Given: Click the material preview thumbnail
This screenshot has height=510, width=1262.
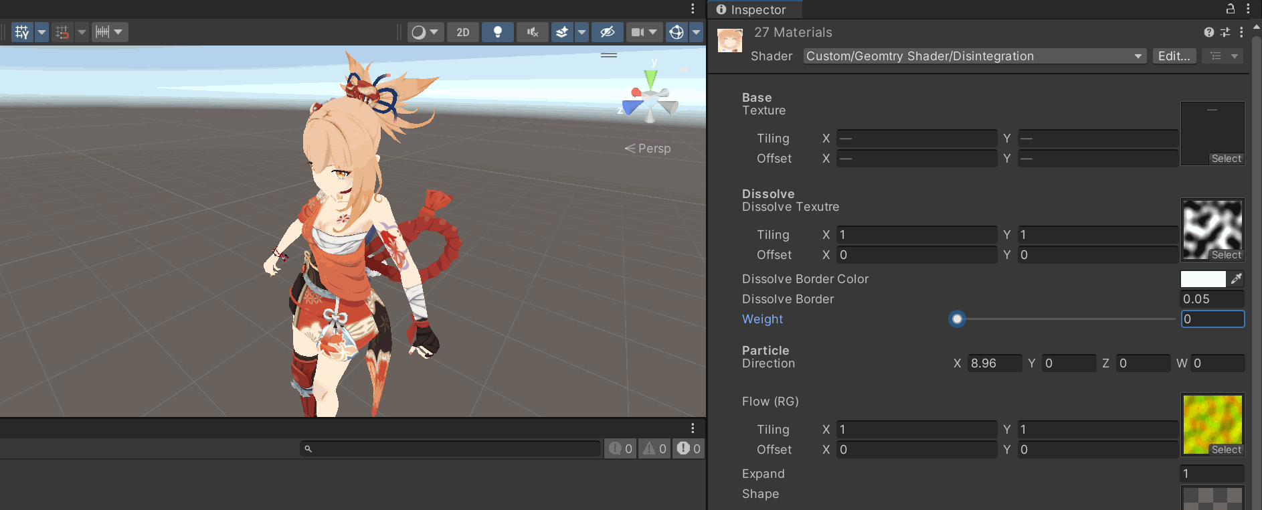Looking at the screenshot, I should [x=730, y=40].
